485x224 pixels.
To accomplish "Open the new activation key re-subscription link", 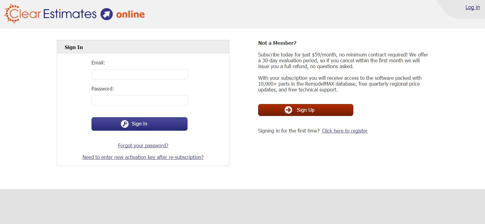I will pos(143,157).
